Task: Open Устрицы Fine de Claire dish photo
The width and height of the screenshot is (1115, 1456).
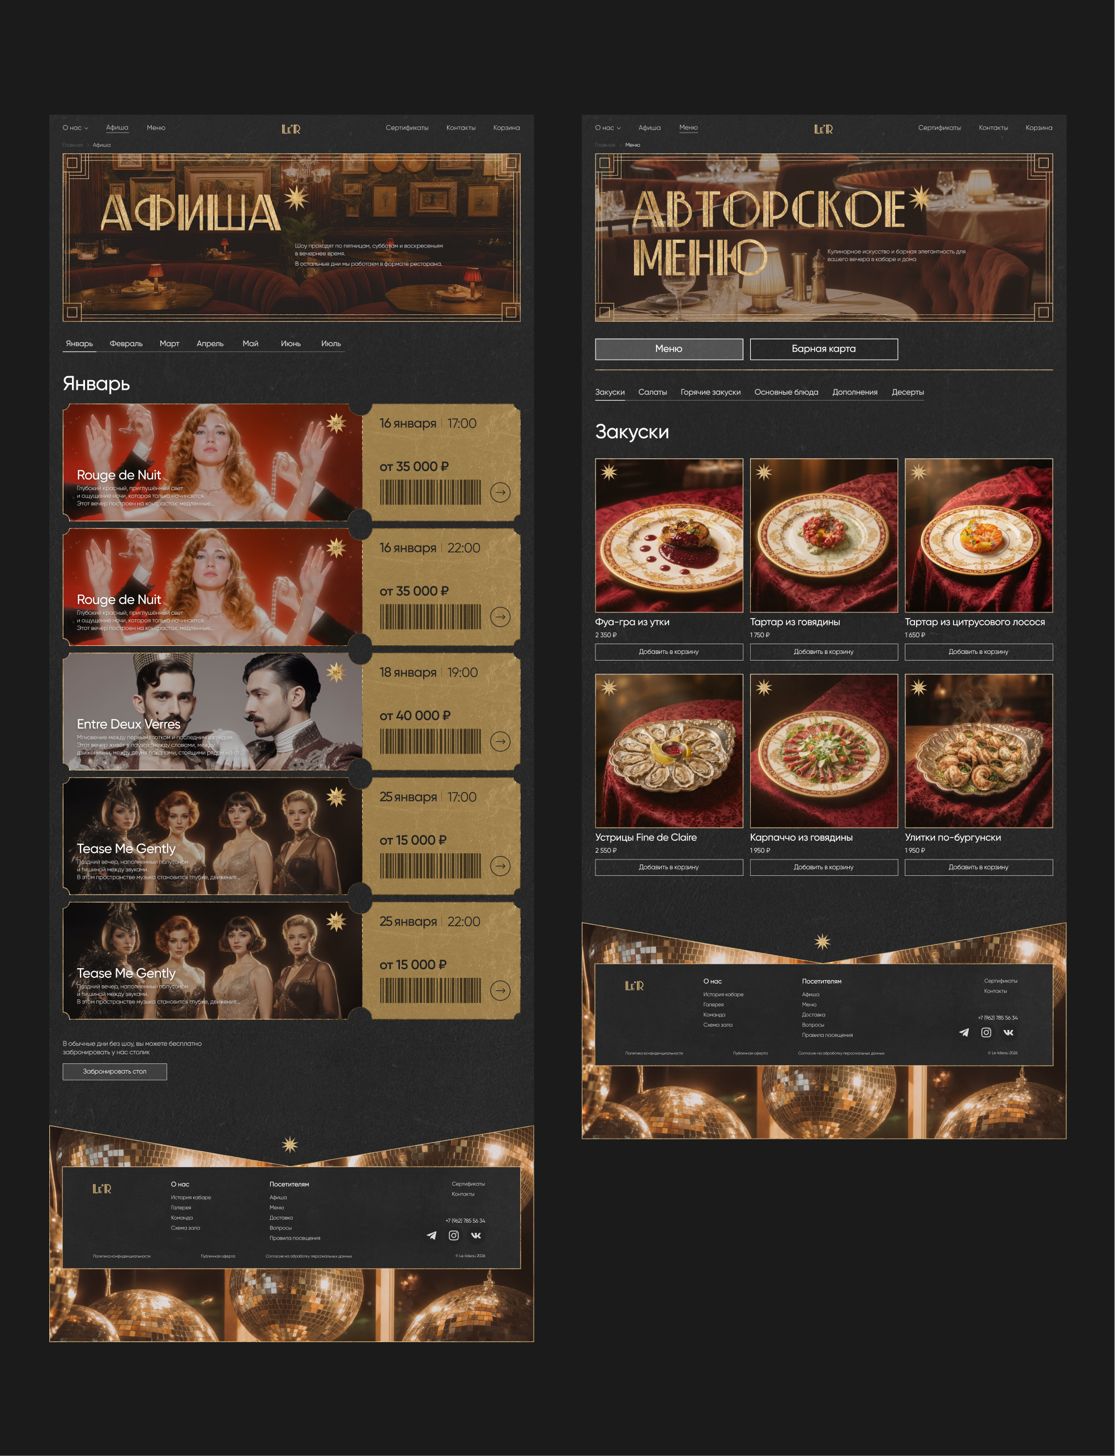Action: (669, 751)
